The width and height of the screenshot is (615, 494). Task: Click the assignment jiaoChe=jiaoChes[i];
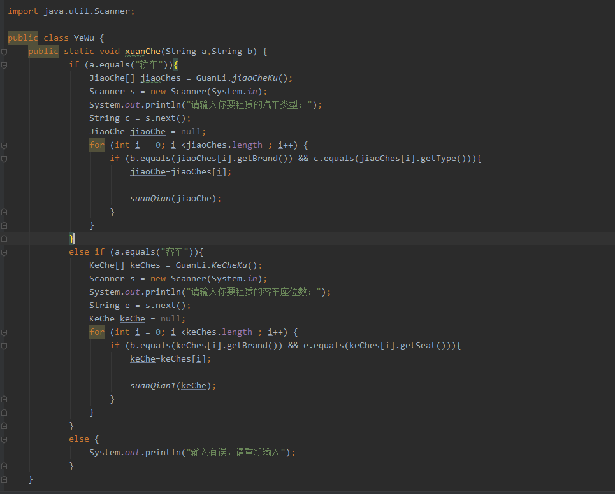tap(181, 172)
